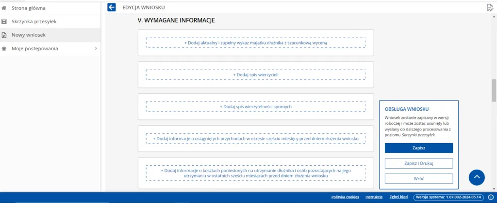Click the V. WYMAGANE INFORMACJE heading
Image resolution: width=497 pixels, height=203 pixels.
pyautogui.click(x=176, y=20)
